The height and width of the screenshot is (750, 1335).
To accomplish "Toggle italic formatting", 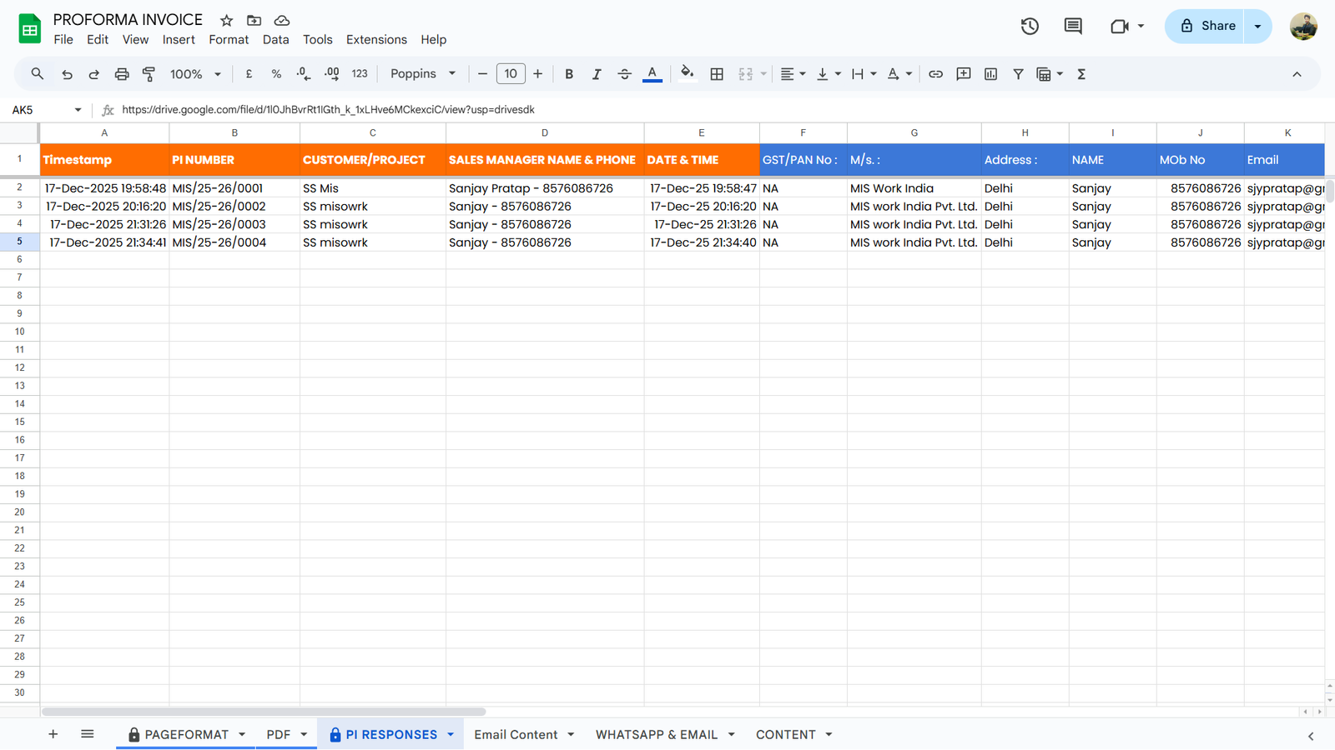I will pos(597,74).
